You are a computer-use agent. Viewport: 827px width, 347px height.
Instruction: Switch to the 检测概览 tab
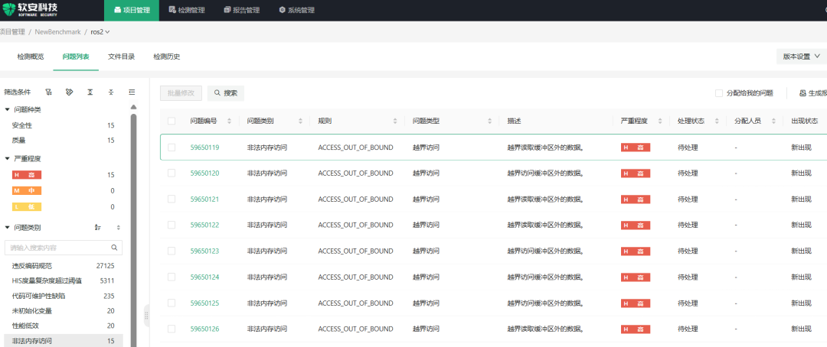coord(31,57)
